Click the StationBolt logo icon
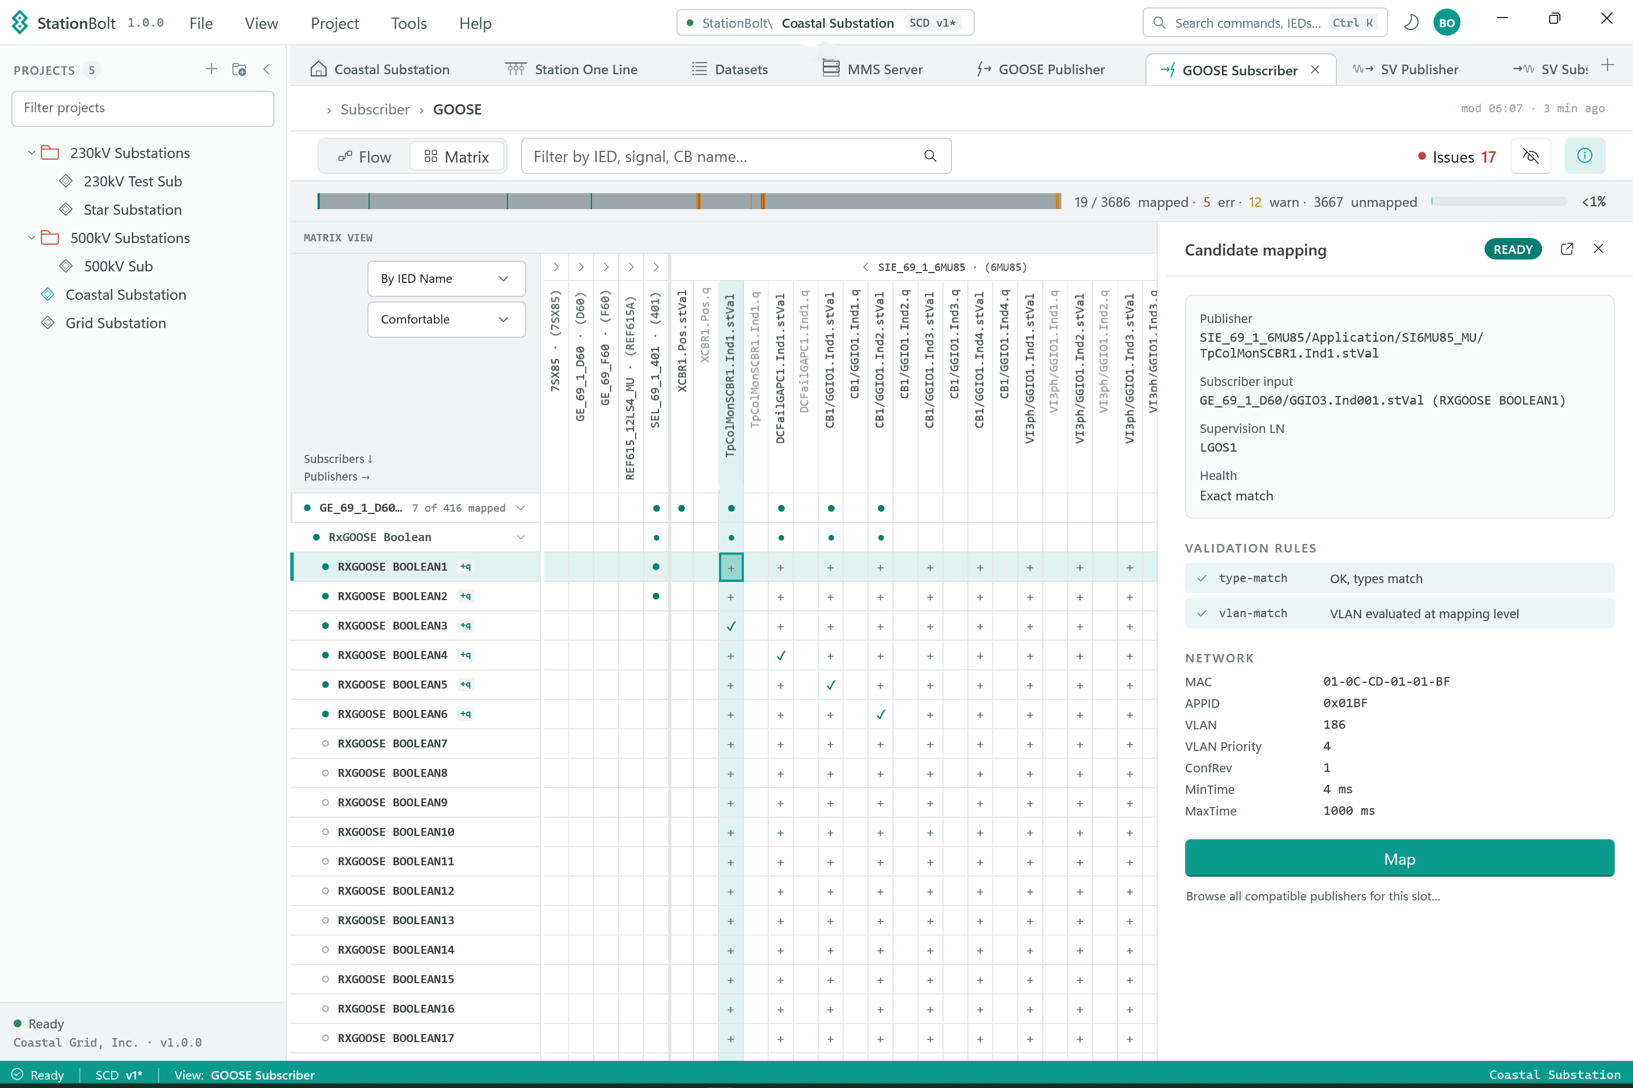1633x1088 pixels. click(x=20, y=23)
